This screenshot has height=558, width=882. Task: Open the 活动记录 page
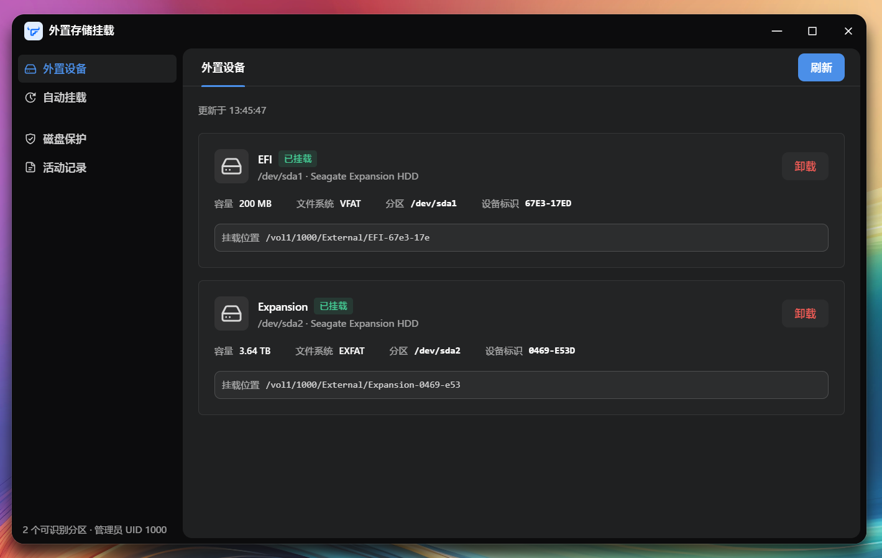tap(97, 167)
